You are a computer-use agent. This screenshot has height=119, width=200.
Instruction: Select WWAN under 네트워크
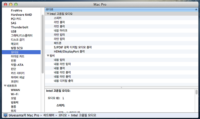[x=16, y=90]
